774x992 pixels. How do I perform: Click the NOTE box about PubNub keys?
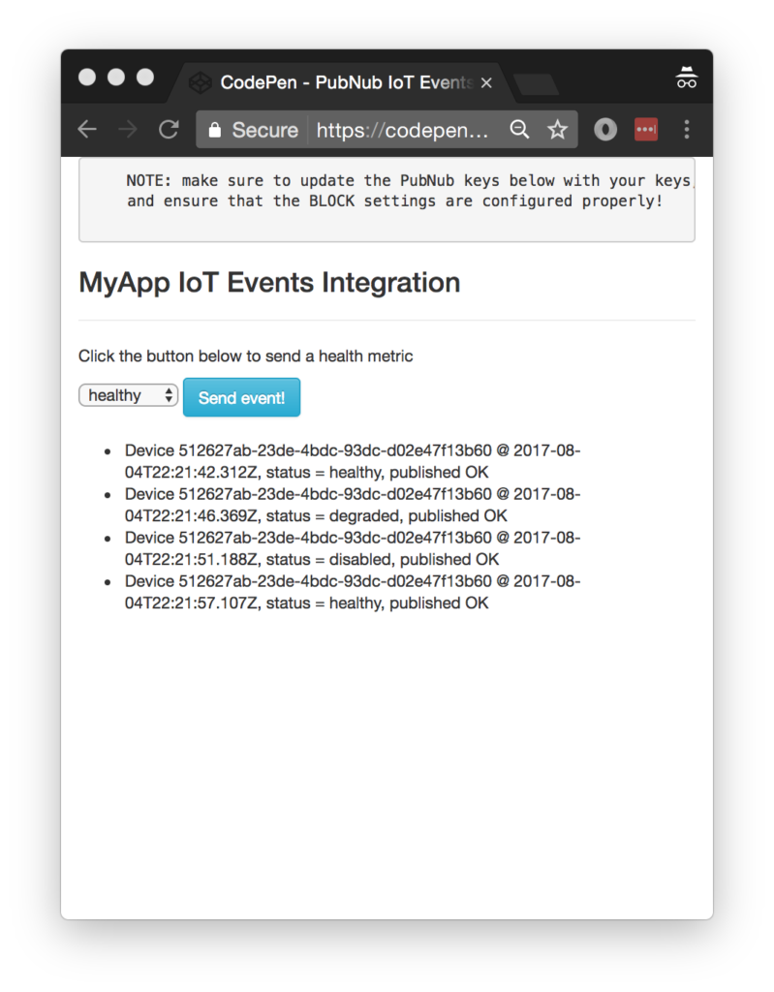(x=387, y=199)
